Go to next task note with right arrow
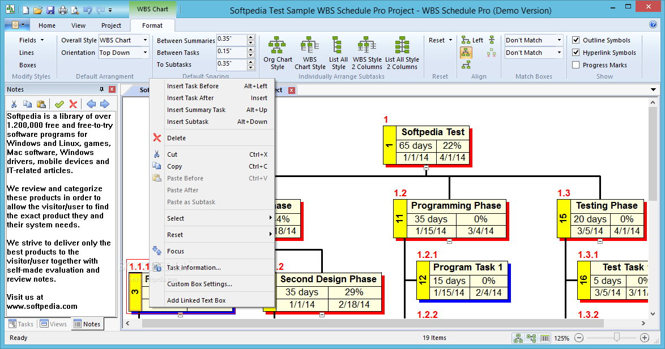 click(105, 104)
